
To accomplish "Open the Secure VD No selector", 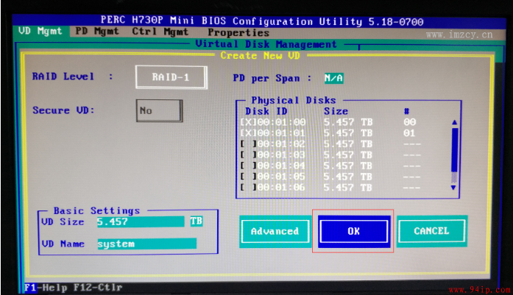I will [x=159, y=111].
